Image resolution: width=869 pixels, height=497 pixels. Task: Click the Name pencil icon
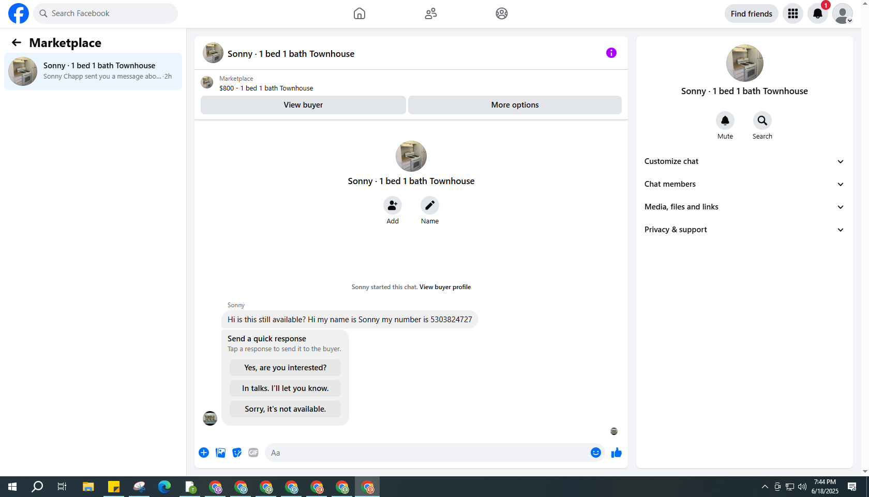click(430, 205)
